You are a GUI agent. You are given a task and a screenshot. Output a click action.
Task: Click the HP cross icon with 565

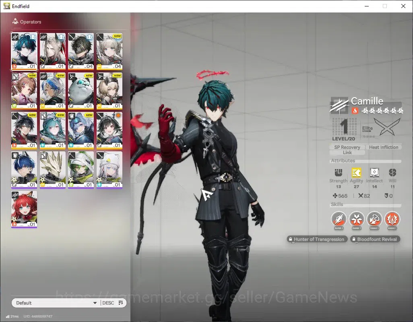click(335, 196)
